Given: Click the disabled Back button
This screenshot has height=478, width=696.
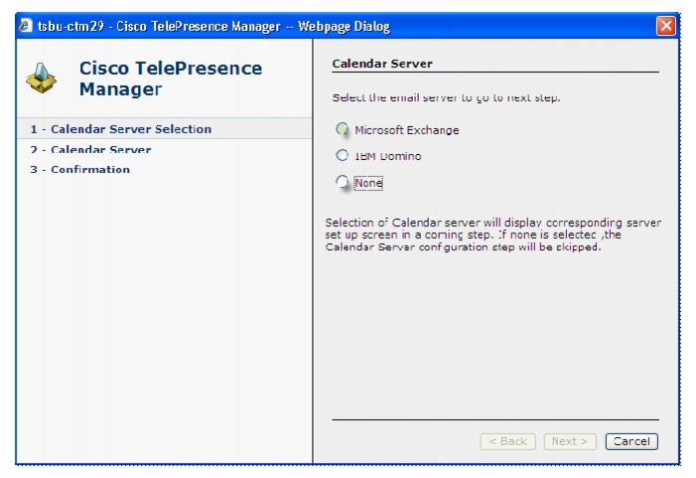Looking at the screenshot, I should click(x=507, y=441).
